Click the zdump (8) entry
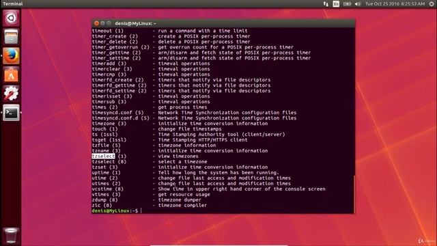437x246 pixels. click(104, 200)
